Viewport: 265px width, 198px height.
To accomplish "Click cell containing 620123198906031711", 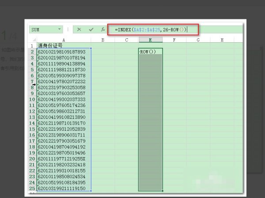I will 64,135.
